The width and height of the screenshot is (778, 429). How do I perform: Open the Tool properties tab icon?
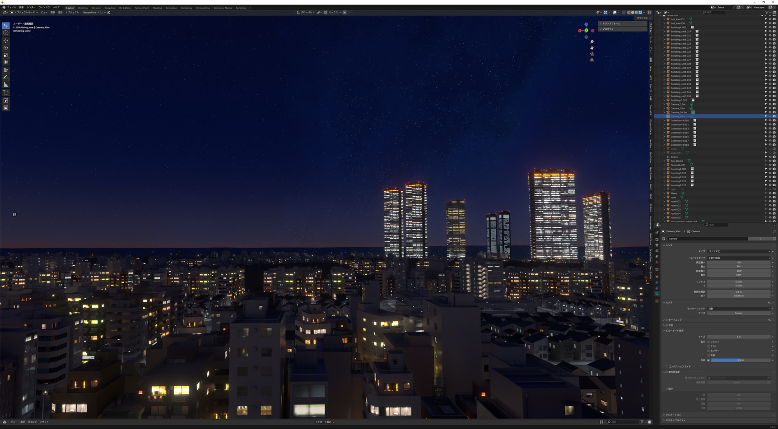[657, 232]
